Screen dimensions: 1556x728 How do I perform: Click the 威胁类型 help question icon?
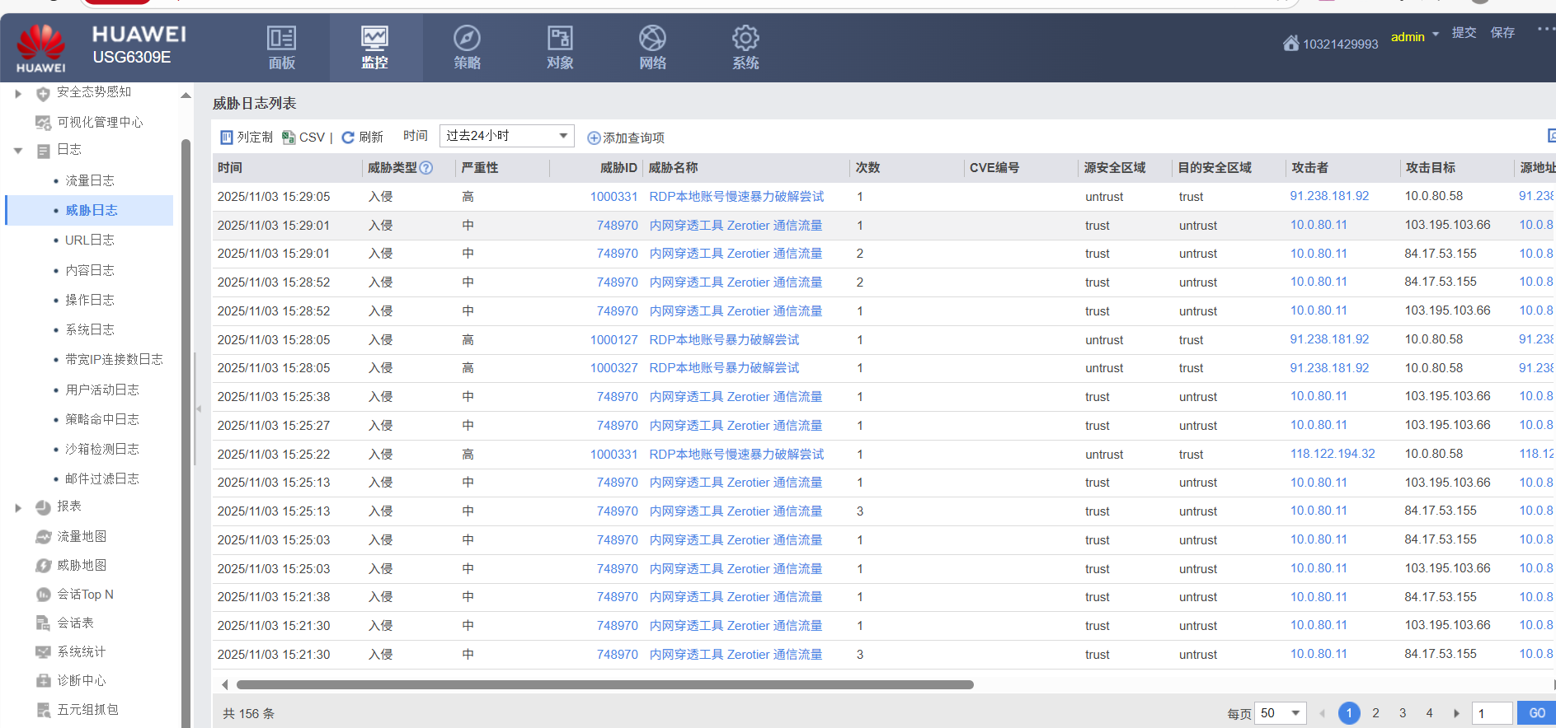(426, 168)
